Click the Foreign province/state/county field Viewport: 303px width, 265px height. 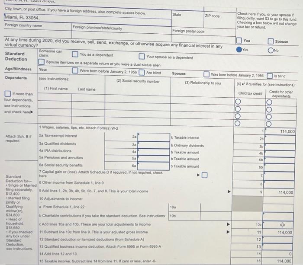click(x=121, y=35)
